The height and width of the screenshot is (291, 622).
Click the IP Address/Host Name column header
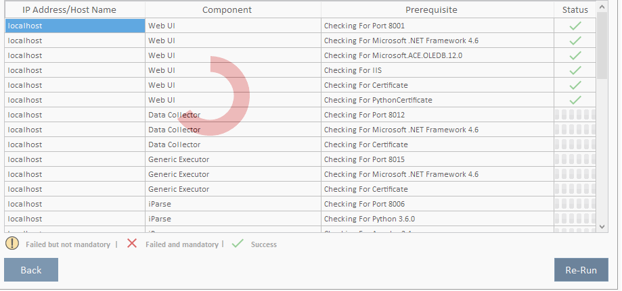pos(74,10)
